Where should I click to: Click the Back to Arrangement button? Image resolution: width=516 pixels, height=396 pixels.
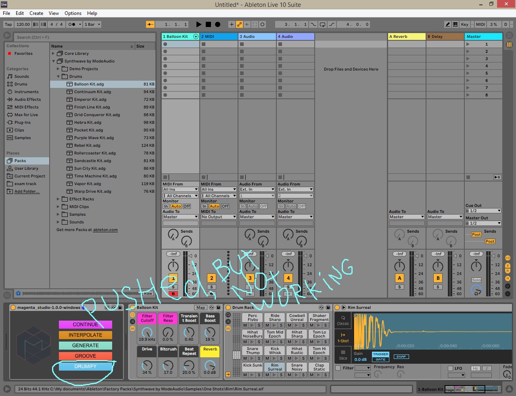pyautogui.click(x=497, y=177)
